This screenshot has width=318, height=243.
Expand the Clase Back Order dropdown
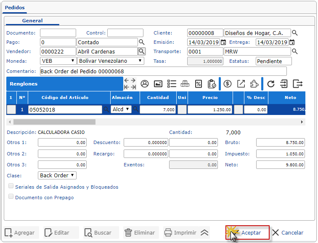[x=58, y=175]
